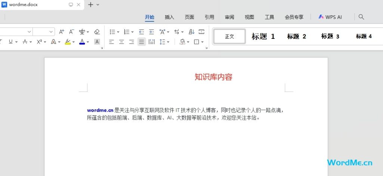This screenshot has height=176, width=383.
Task: Apply 标题 2 style
Action: pyautogui.click(x=297, y=37)
